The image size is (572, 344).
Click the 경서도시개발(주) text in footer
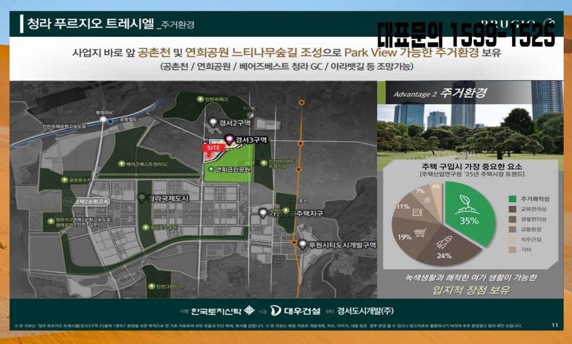365,311
